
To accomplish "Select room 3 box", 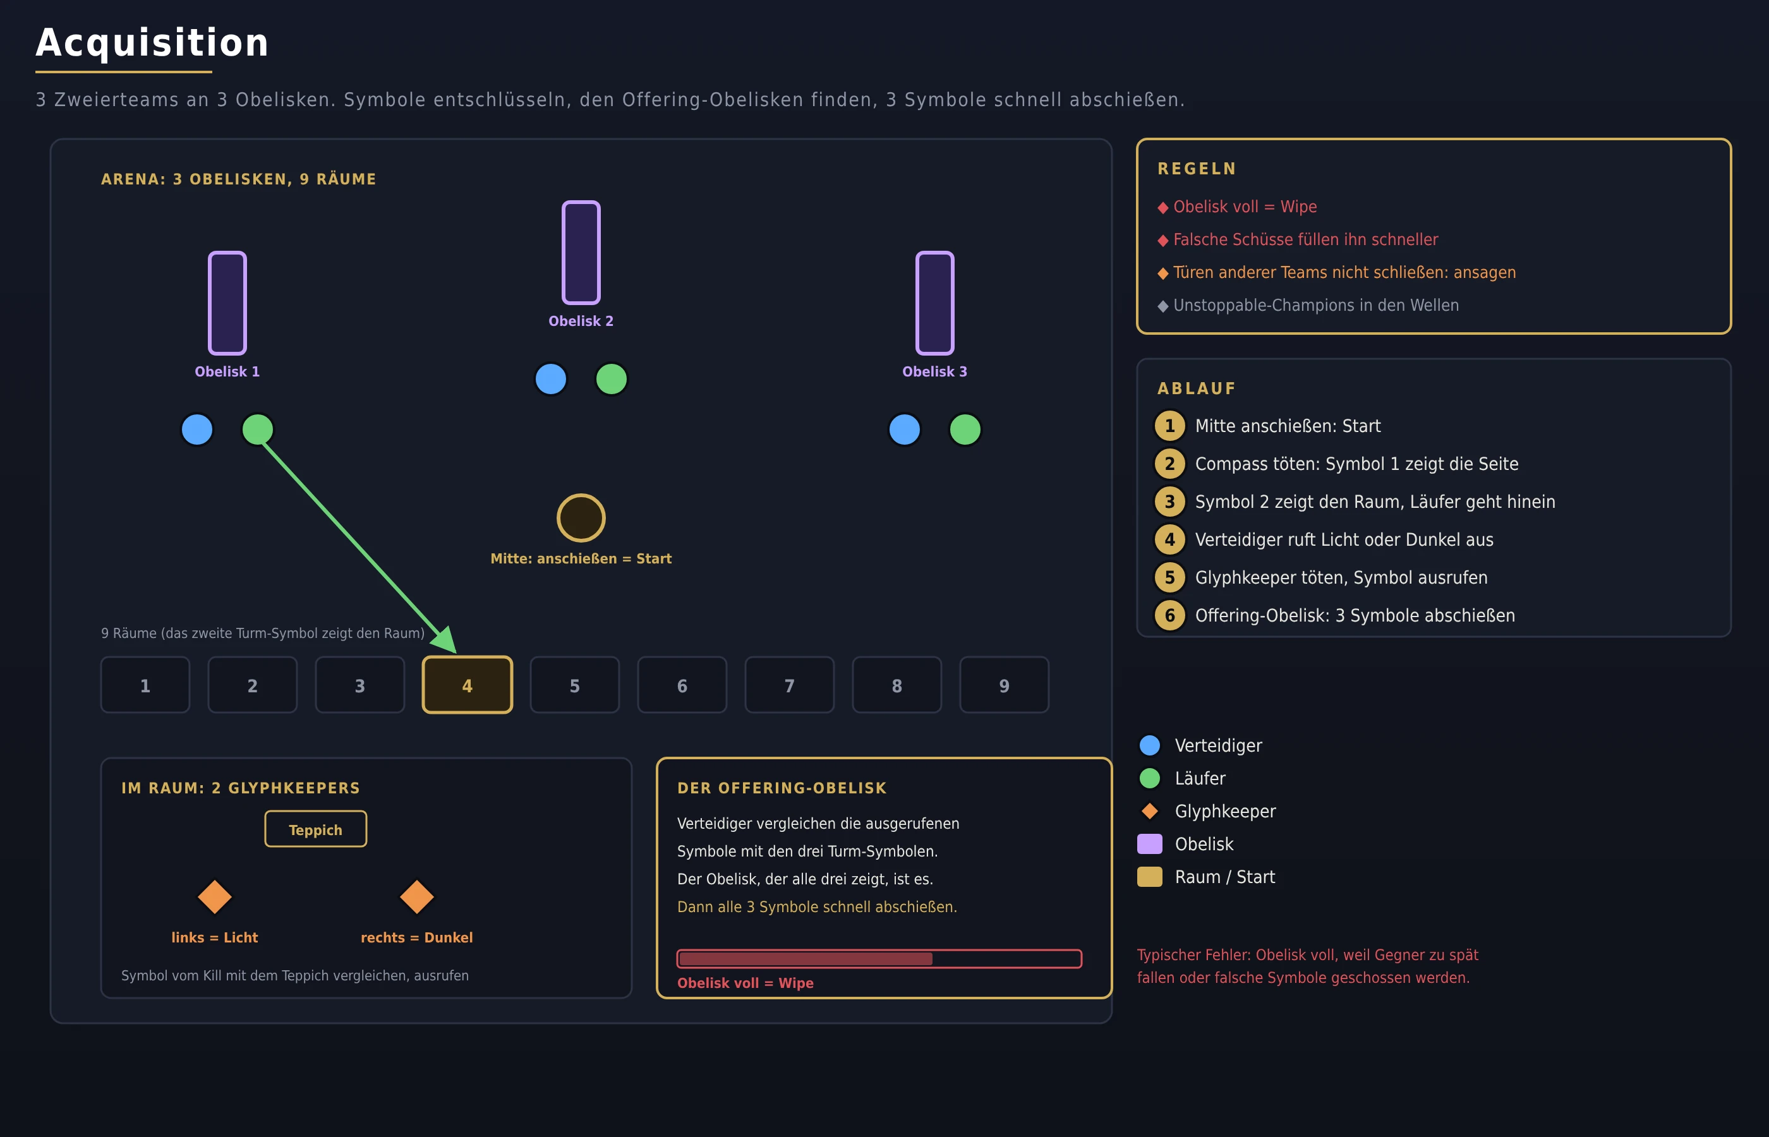I will tap(360, 685).
